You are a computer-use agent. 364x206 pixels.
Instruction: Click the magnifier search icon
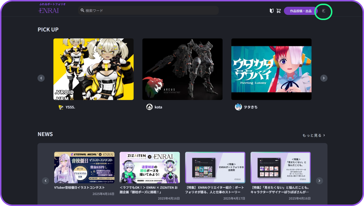click(x=82, y=10)
